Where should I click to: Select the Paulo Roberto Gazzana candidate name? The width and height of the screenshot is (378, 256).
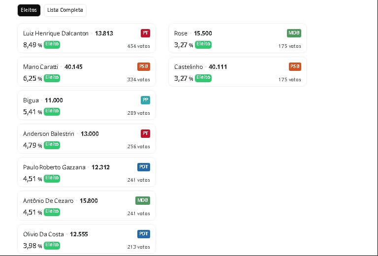point(54,167)
